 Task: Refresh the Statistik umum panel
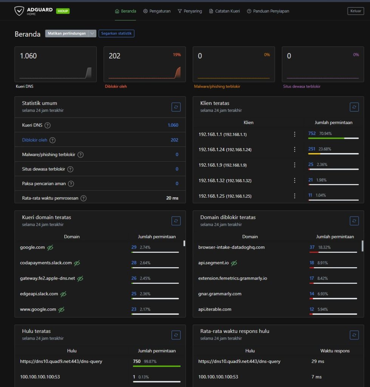[176, 107]
